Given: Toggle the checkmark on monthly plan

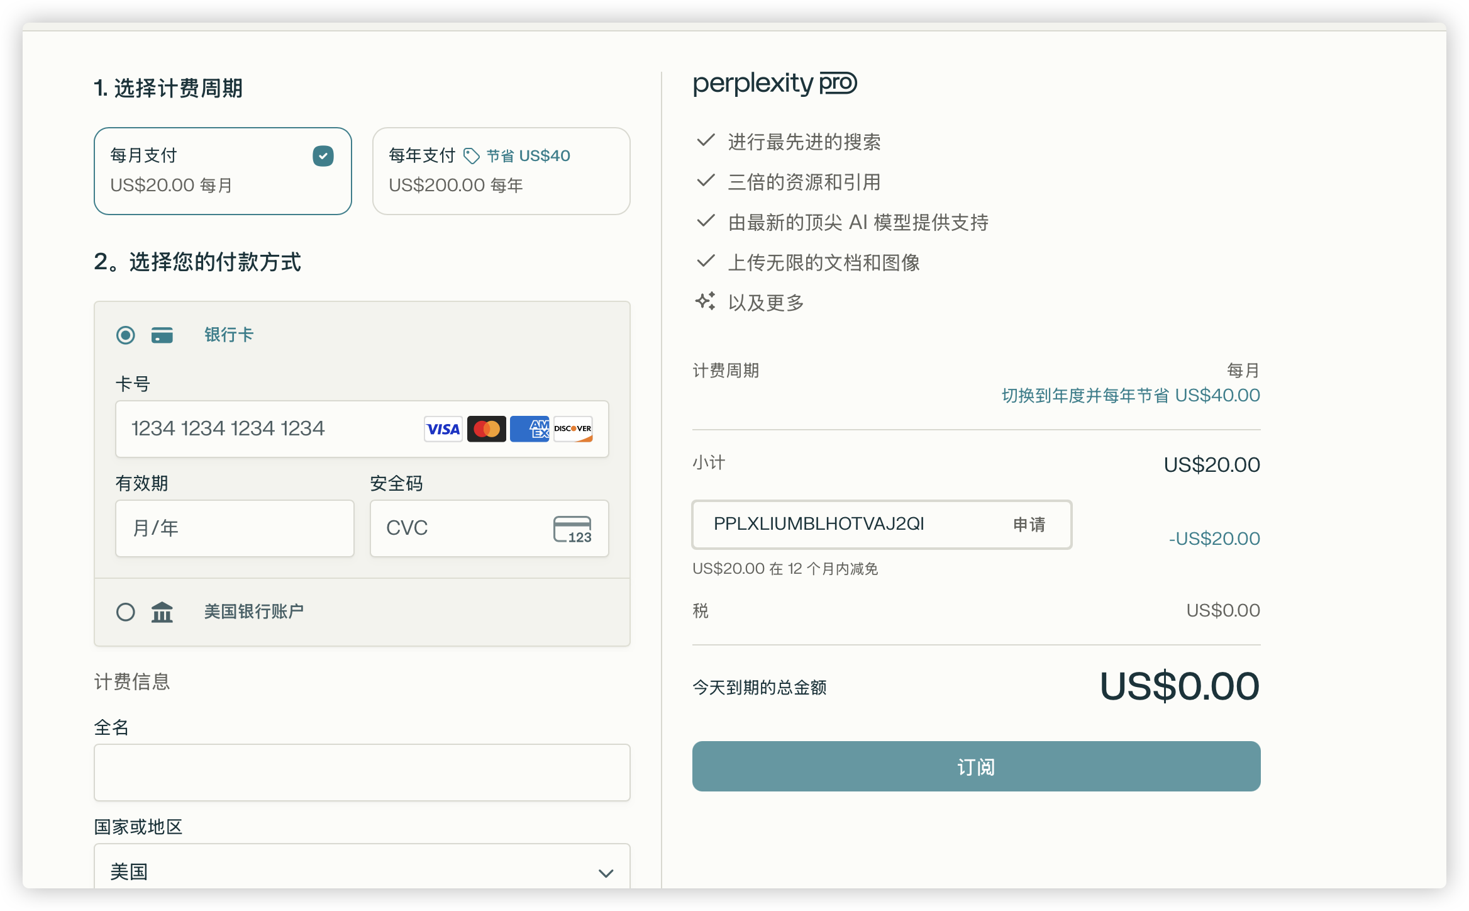Looking at the screenshot, I should pos(323,156).
